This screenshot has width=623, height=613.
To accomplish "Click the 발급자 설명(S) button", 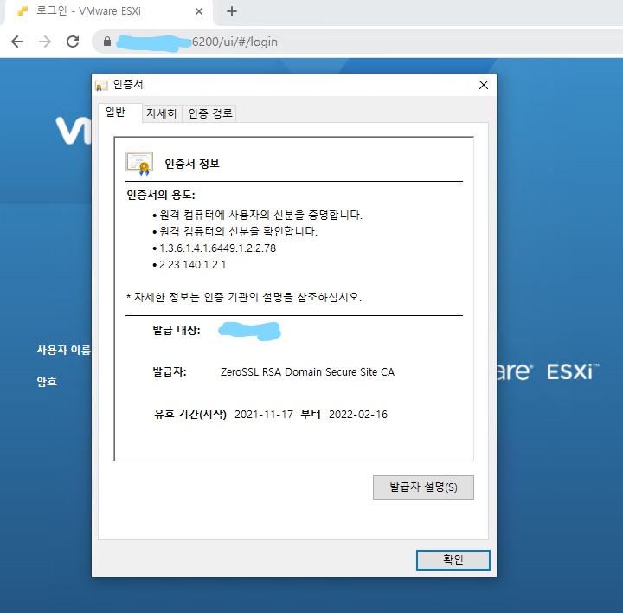I will (423, 487).
